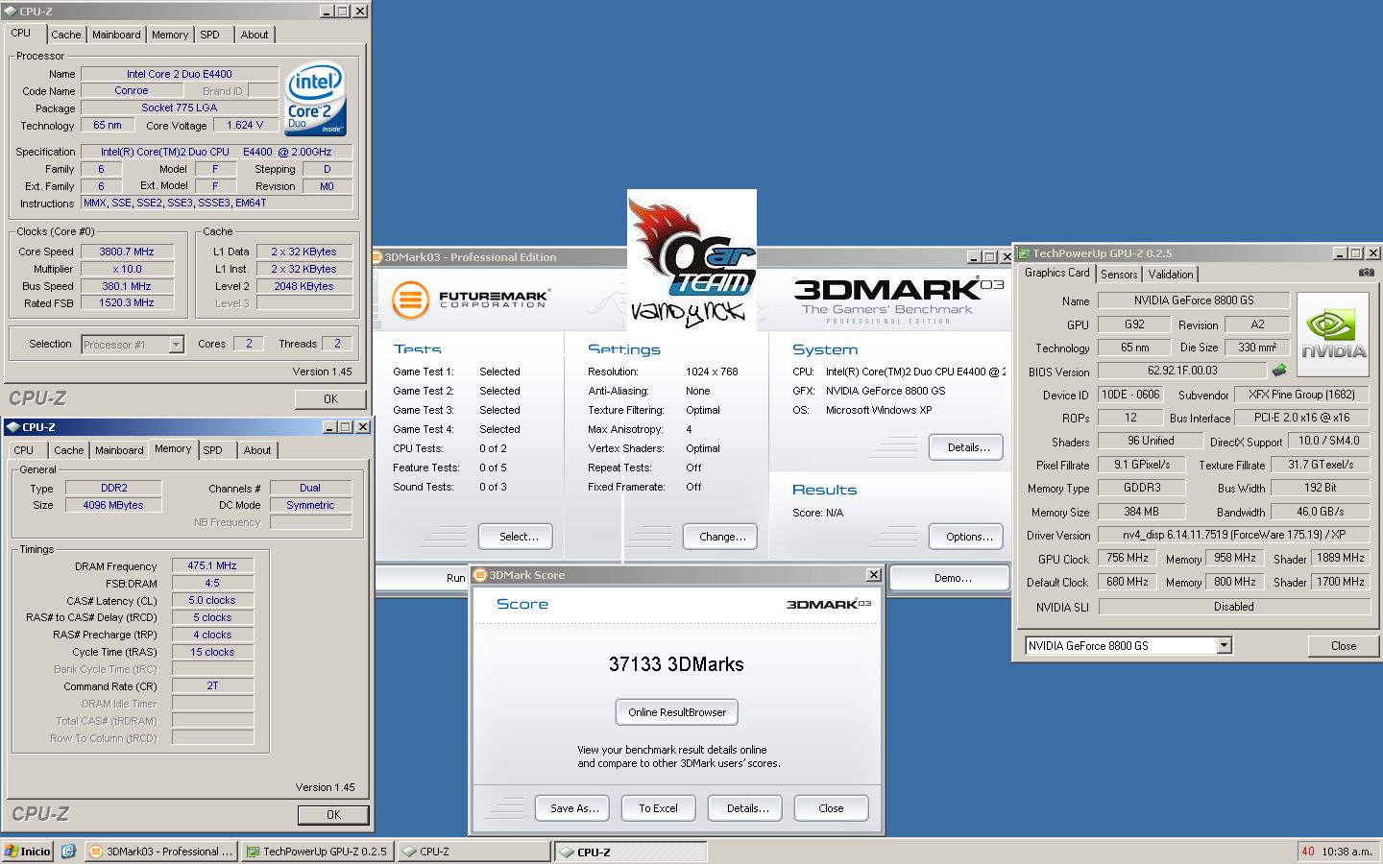The width and height of the screenshot is (1383, 864).
Task: Switch to Mainboard tab in top CPU-Z window
Action: click(116, 35)
